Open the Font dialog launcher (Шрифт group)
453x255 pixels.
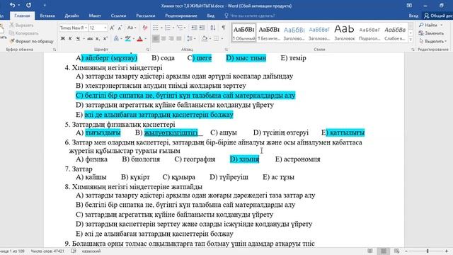(147, 50)
